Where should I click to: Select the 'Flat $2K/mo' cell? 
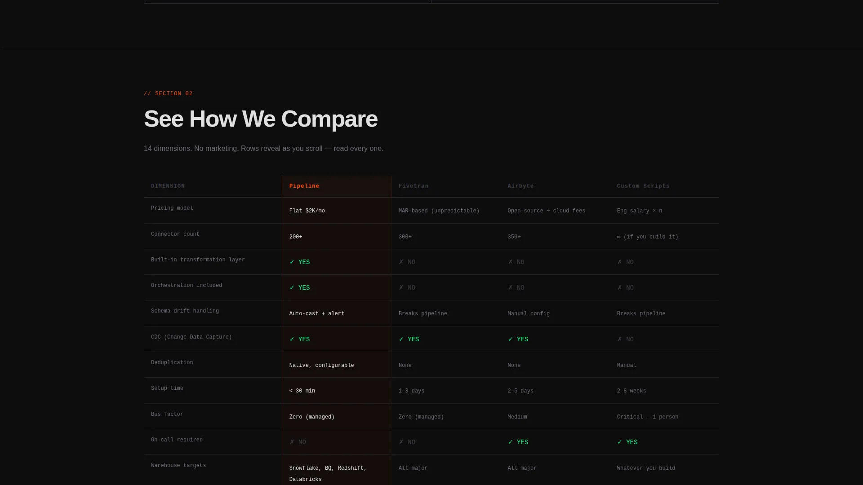pyautogui.click(x=307, y=211)
